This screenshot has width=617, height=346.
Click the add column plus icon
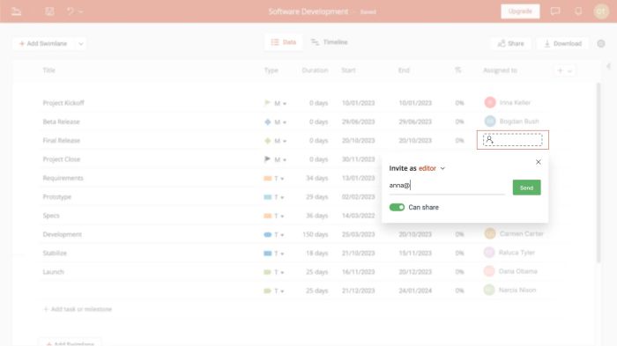560,70
